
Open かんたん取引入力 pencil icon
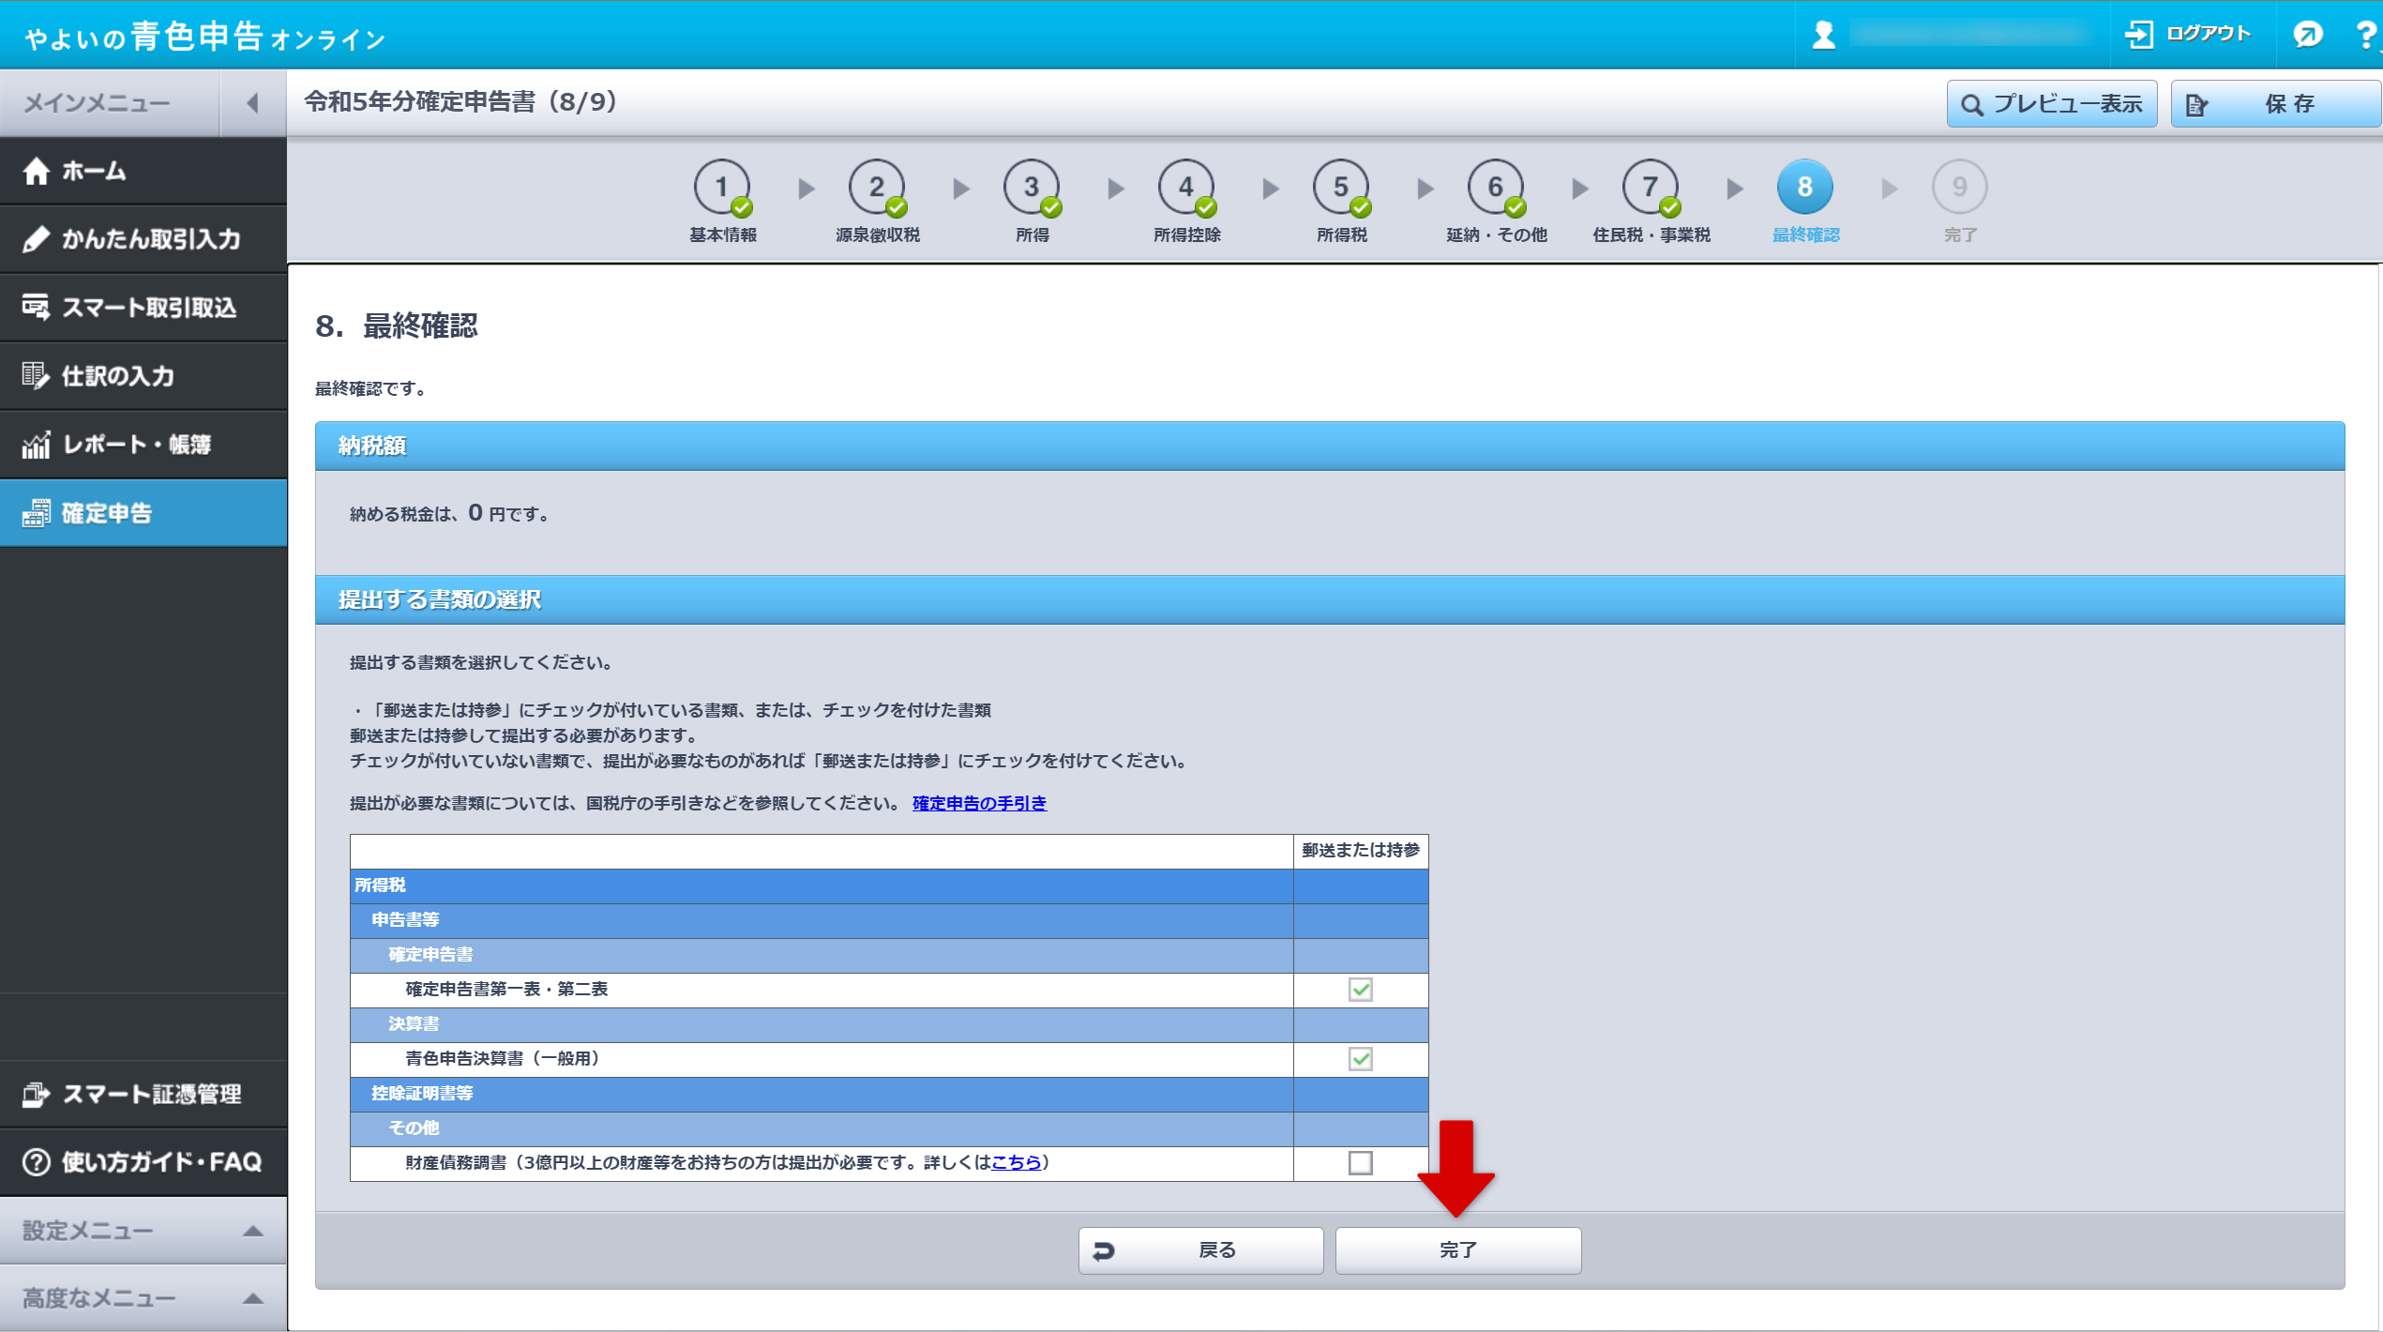point(37,239)
